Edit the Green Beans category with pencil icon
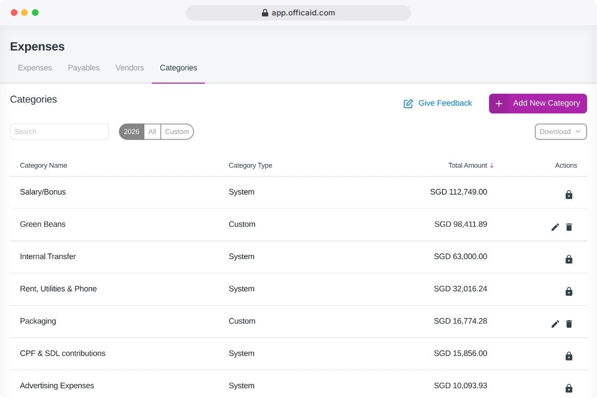The width and height of the screenshot is (597, 398). click(x=555, y=227)
